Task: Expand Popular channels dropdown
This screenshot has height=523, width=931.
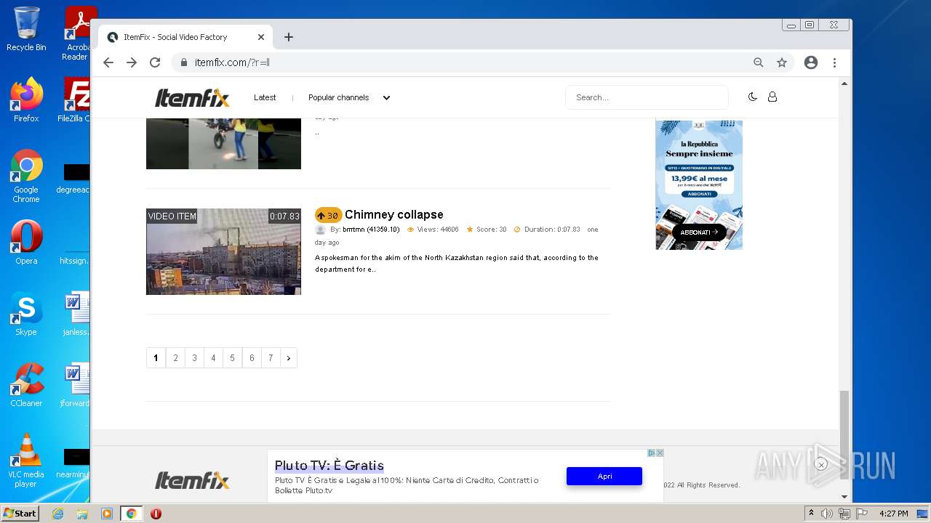Action: pyautogui.click(x=349, y=97)
